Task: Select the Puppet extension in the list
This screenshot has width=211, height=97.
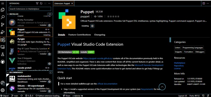Action: click(x=30, y=32)
